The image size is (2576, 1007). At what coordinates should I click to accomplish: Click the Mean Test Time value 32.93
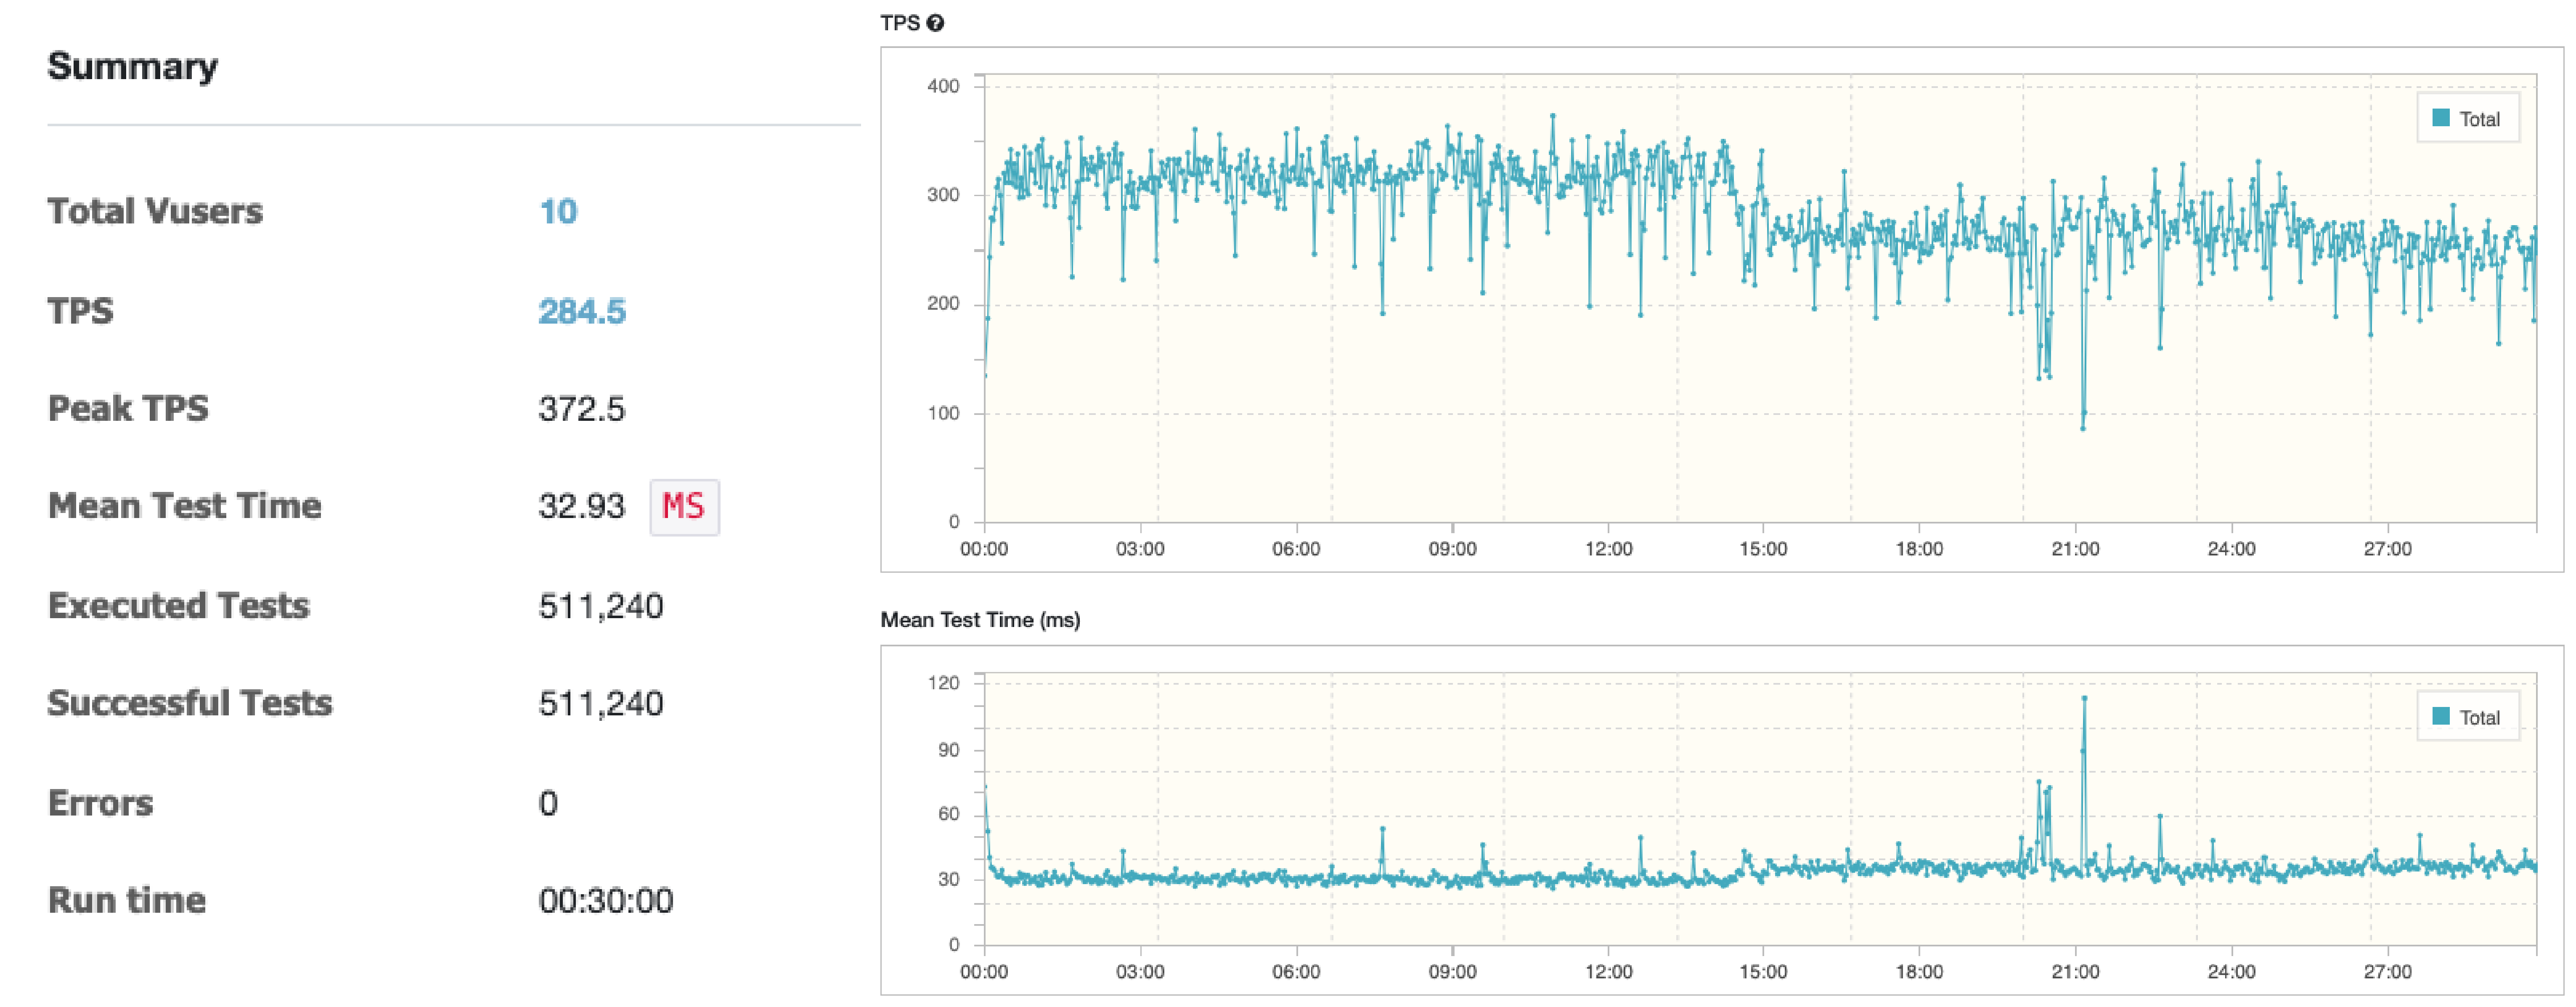point(582,506)
